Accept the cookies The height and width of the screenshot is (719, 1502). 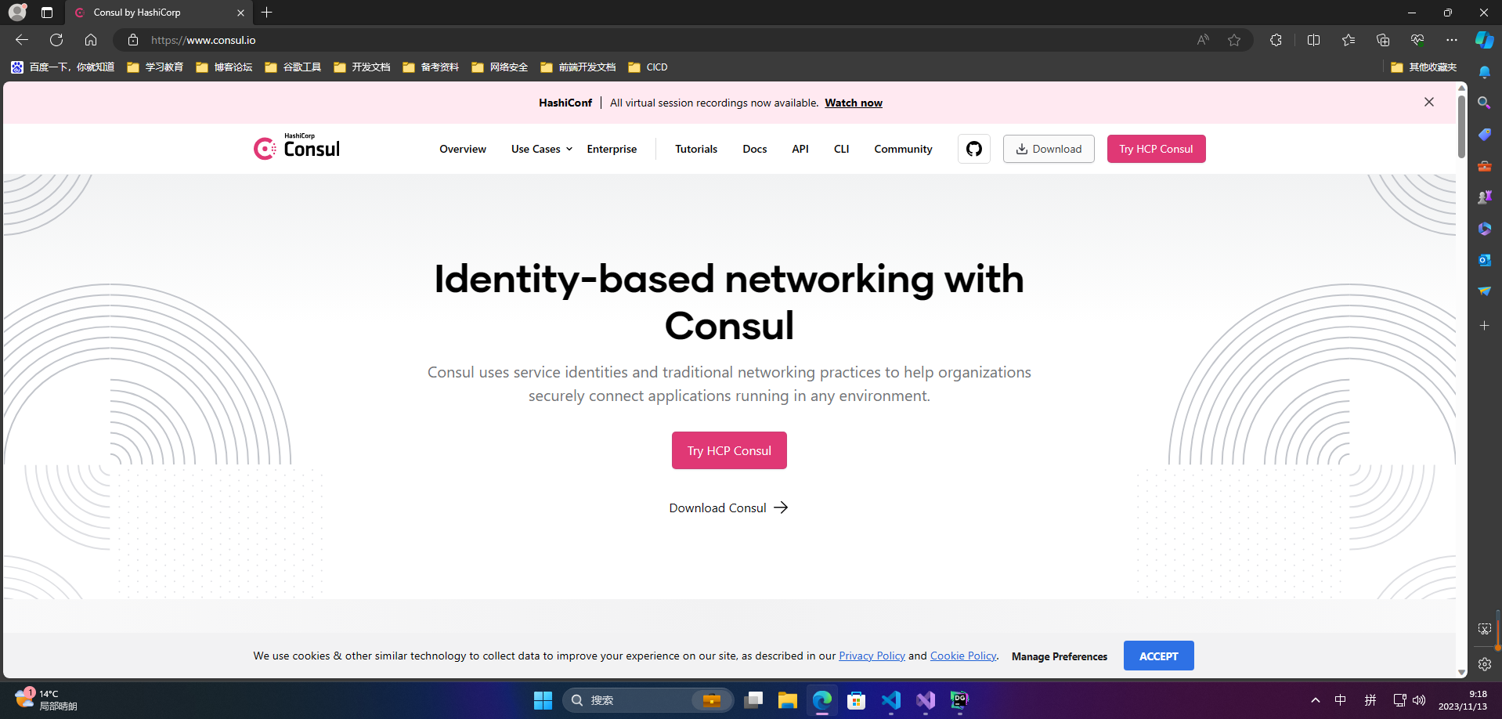point(1159,656)
